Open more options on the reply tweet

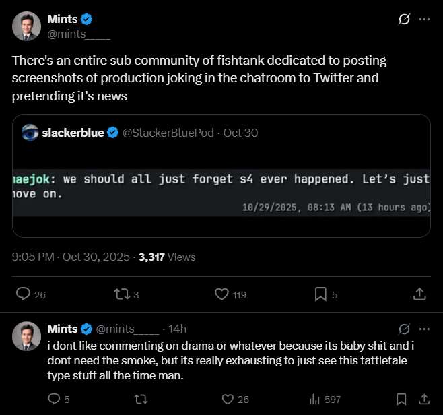[x=424, y=329]
